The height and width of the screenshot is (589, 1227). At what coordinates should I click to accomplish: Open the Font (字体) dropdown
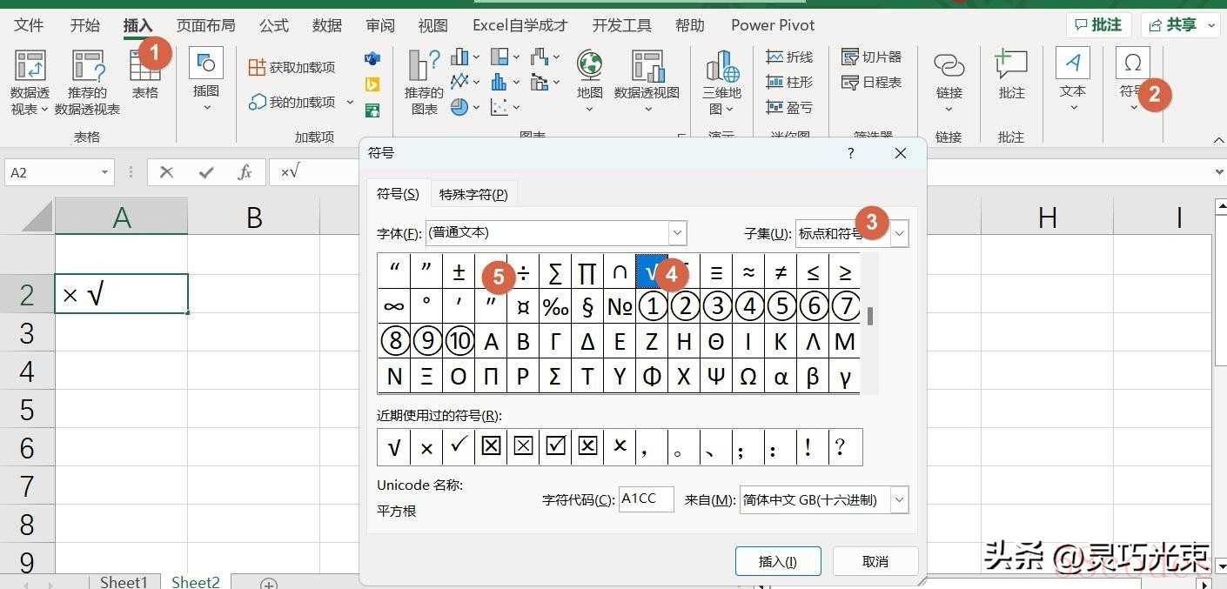point(677,233)
